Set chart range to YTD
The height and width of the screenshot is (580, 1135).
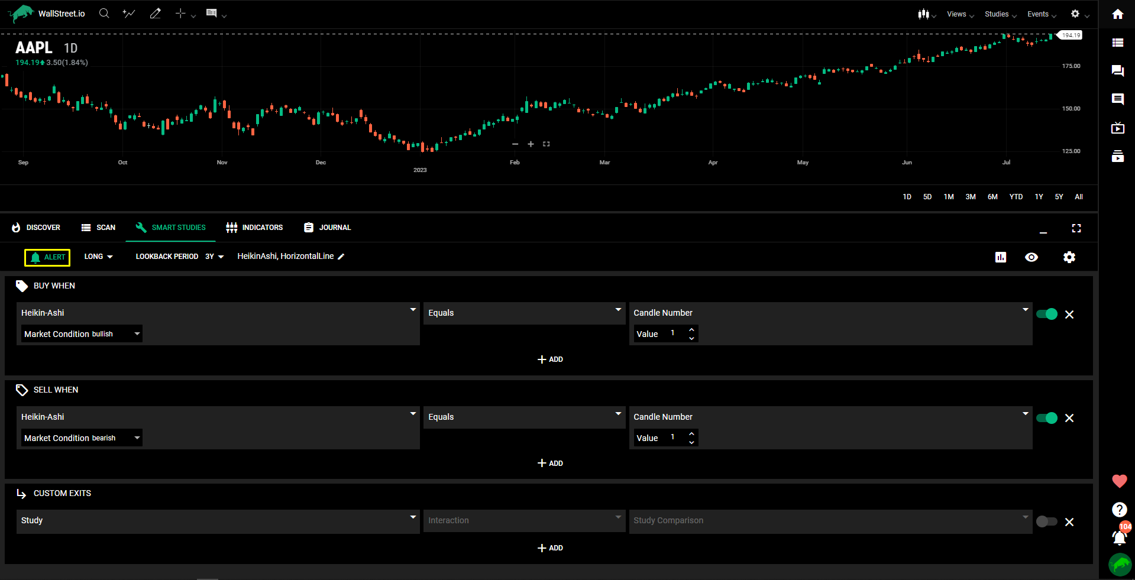pyautogui.click(x=1016, y=197)
